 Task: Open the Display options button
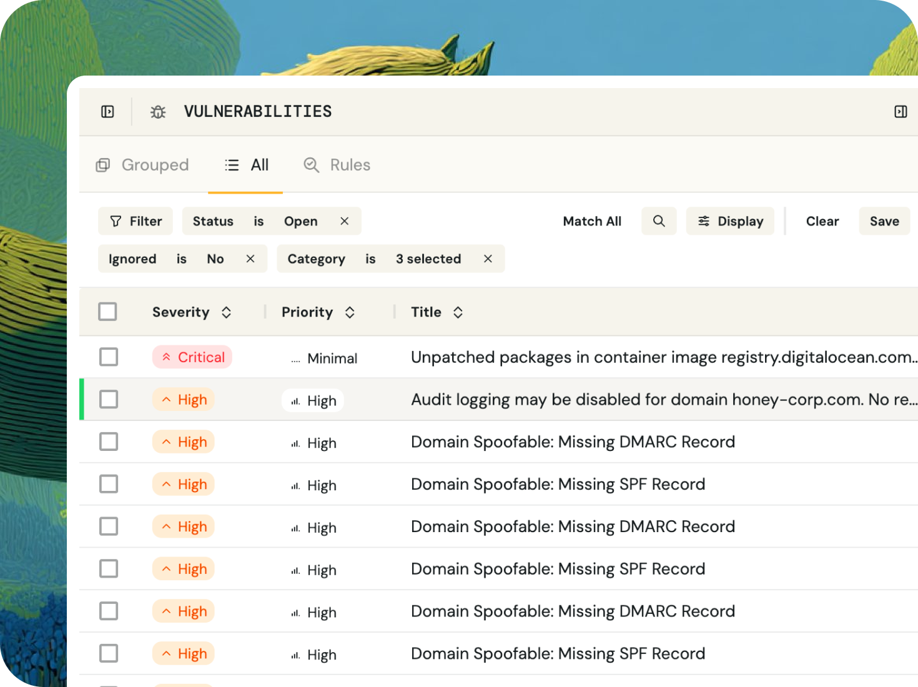[x=730, y=221]
